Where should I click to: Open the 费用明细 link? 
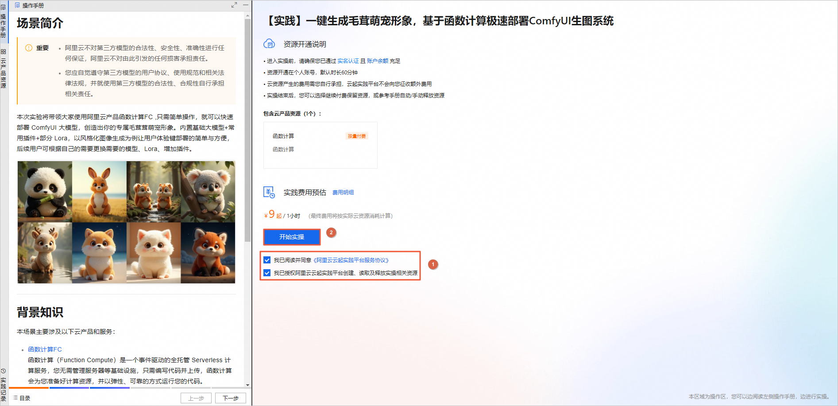coord(343,193)
